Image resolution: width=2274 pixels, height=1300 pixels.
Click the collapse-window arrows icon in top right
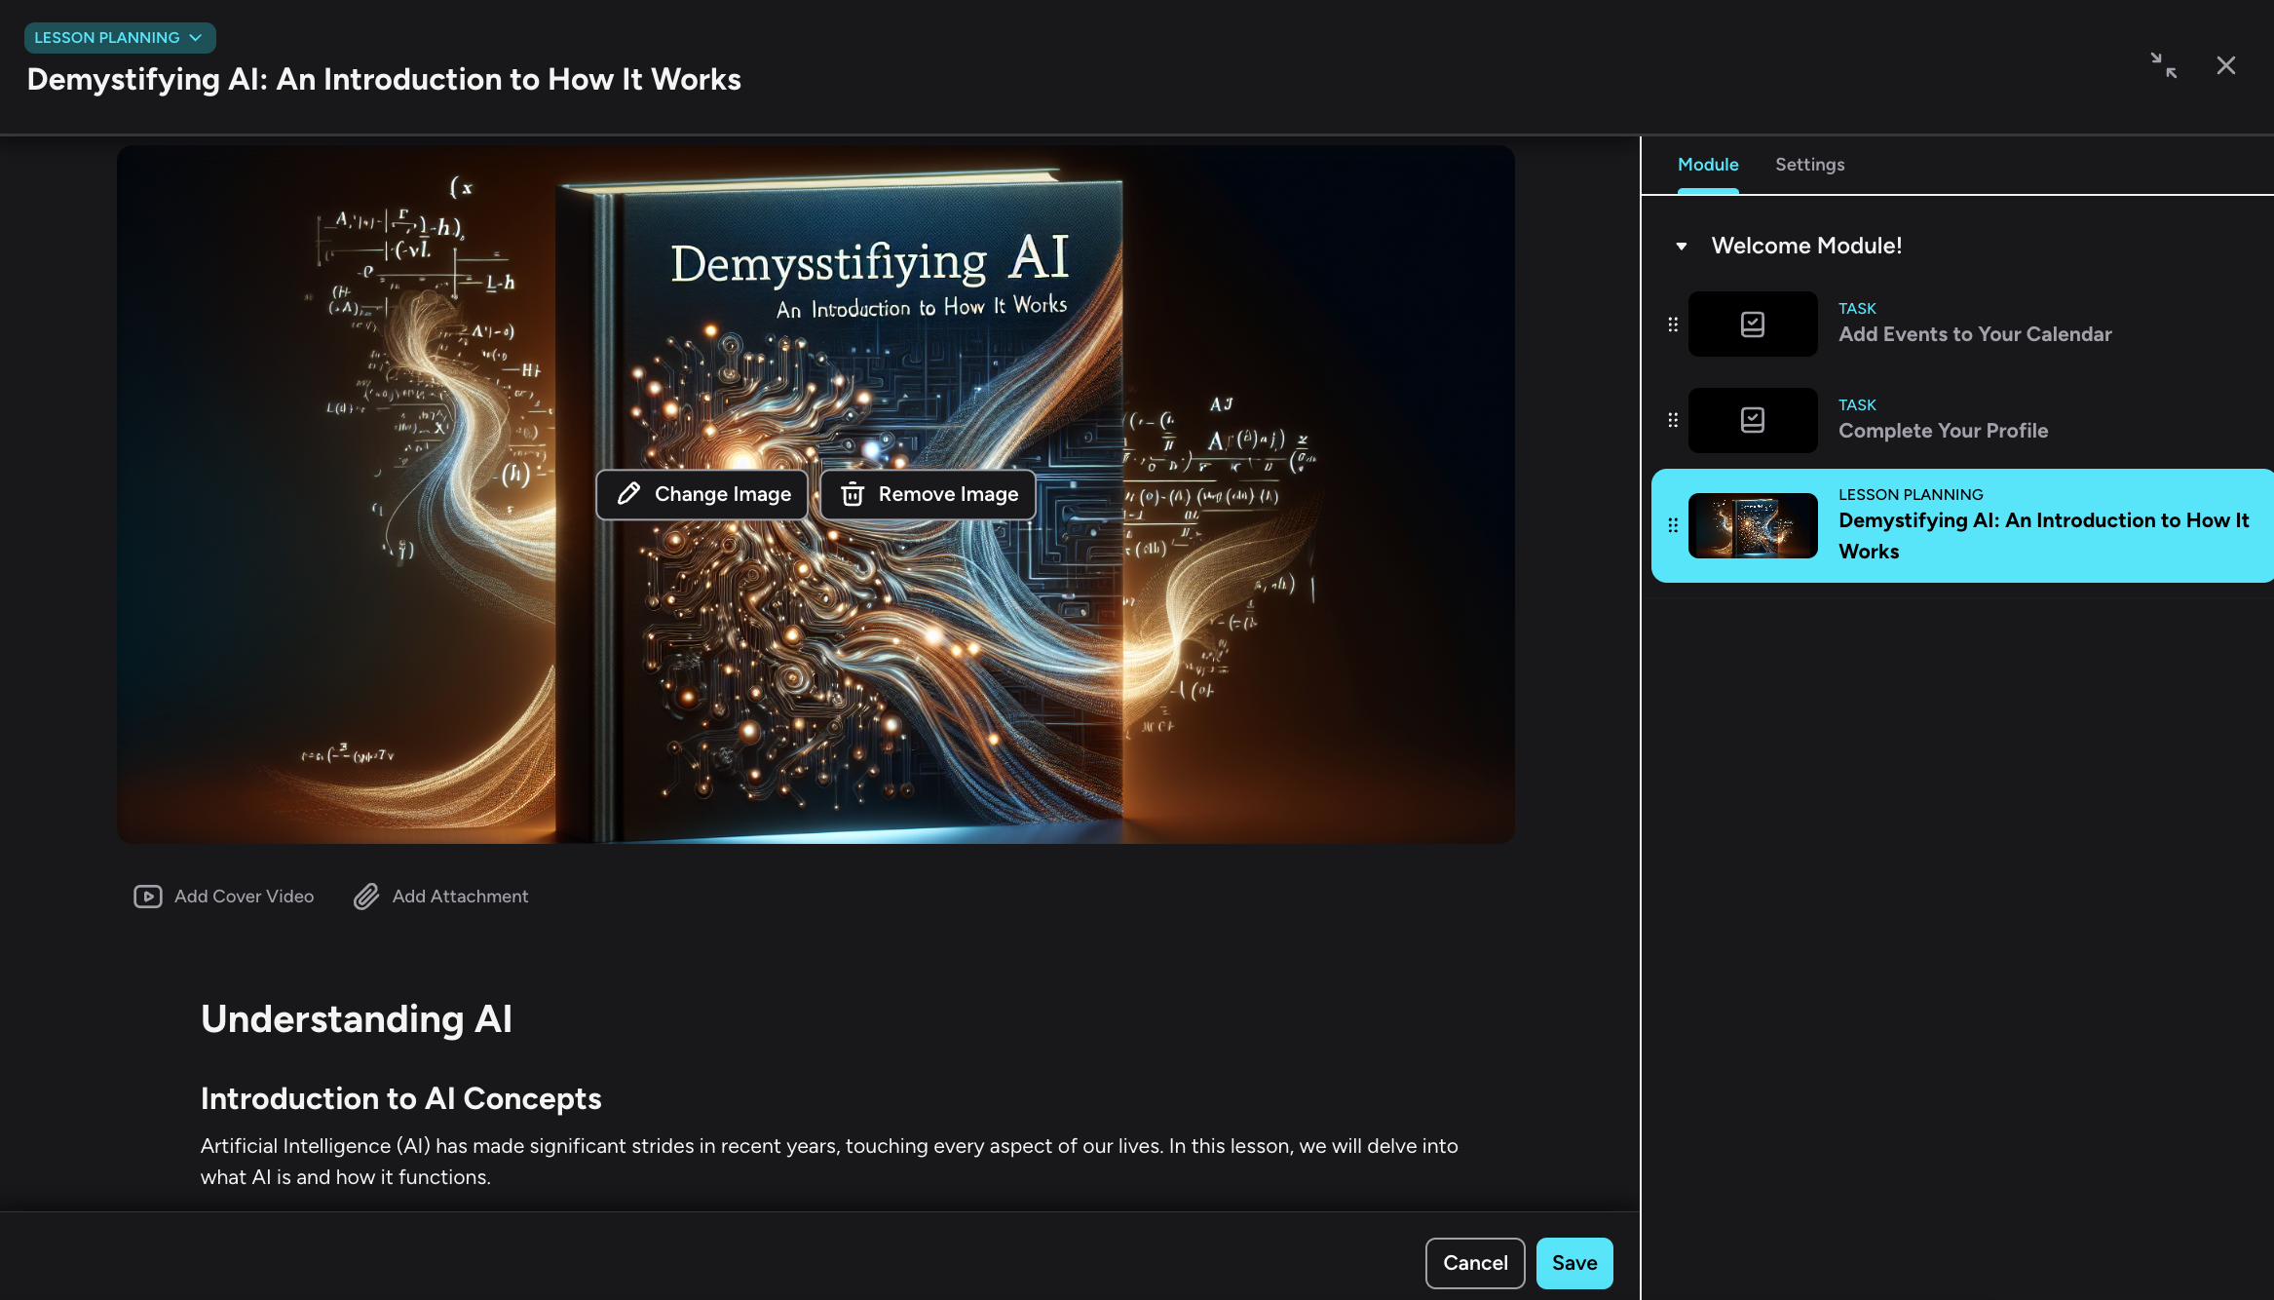coord(2164,65)
